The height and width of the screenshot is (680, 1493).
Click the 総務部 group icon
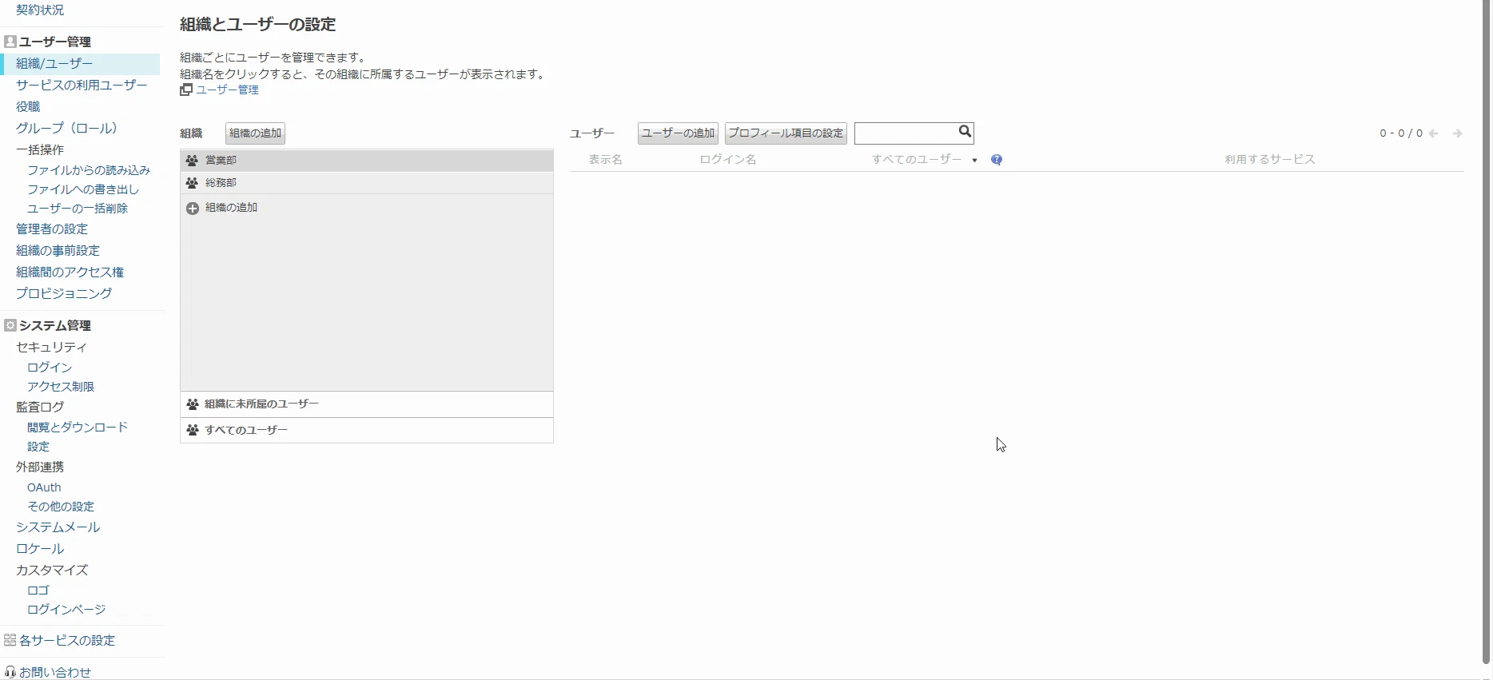pos(192,183)
